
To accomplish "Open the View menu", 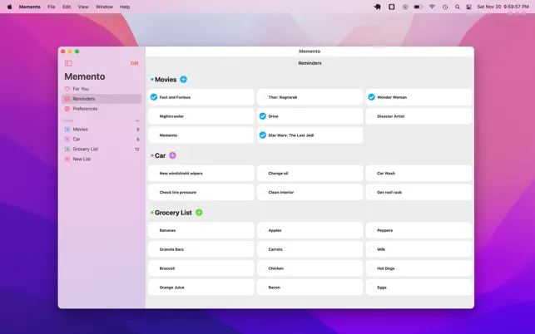I will click(83, 7).
